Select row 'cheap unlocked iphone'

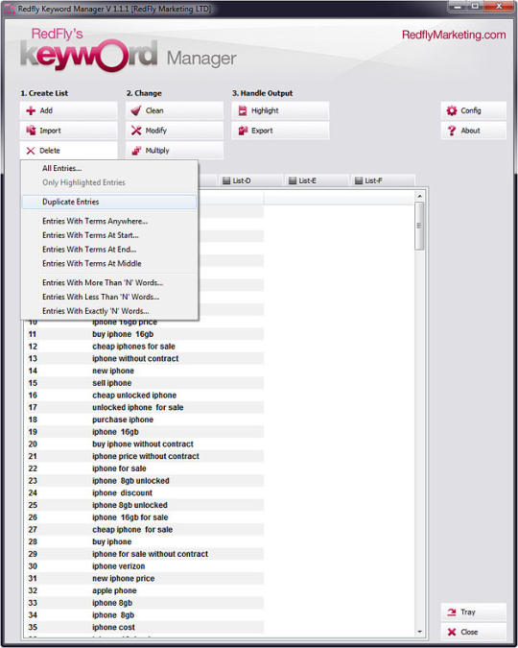(x=144, y=396)
